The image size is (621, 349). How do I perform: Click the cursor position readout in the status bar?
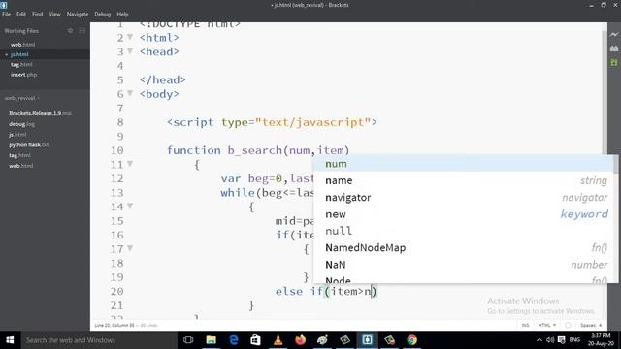click(x=114, y=326)
